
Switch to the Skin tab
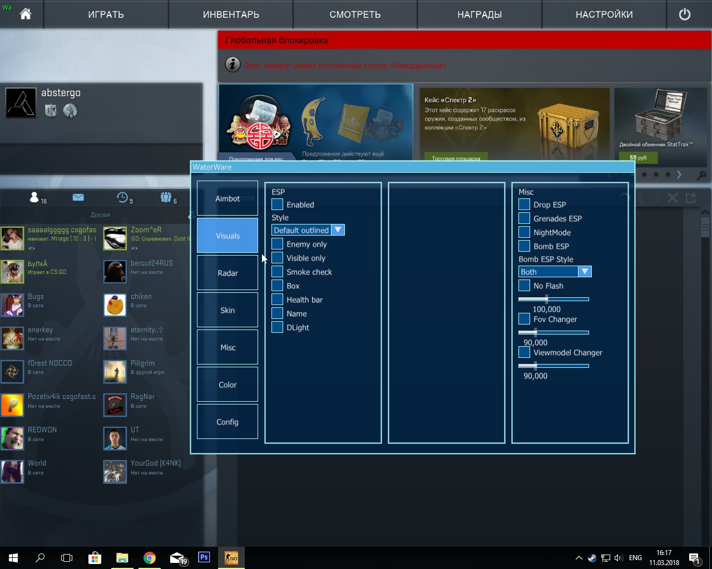coord(228,310)
